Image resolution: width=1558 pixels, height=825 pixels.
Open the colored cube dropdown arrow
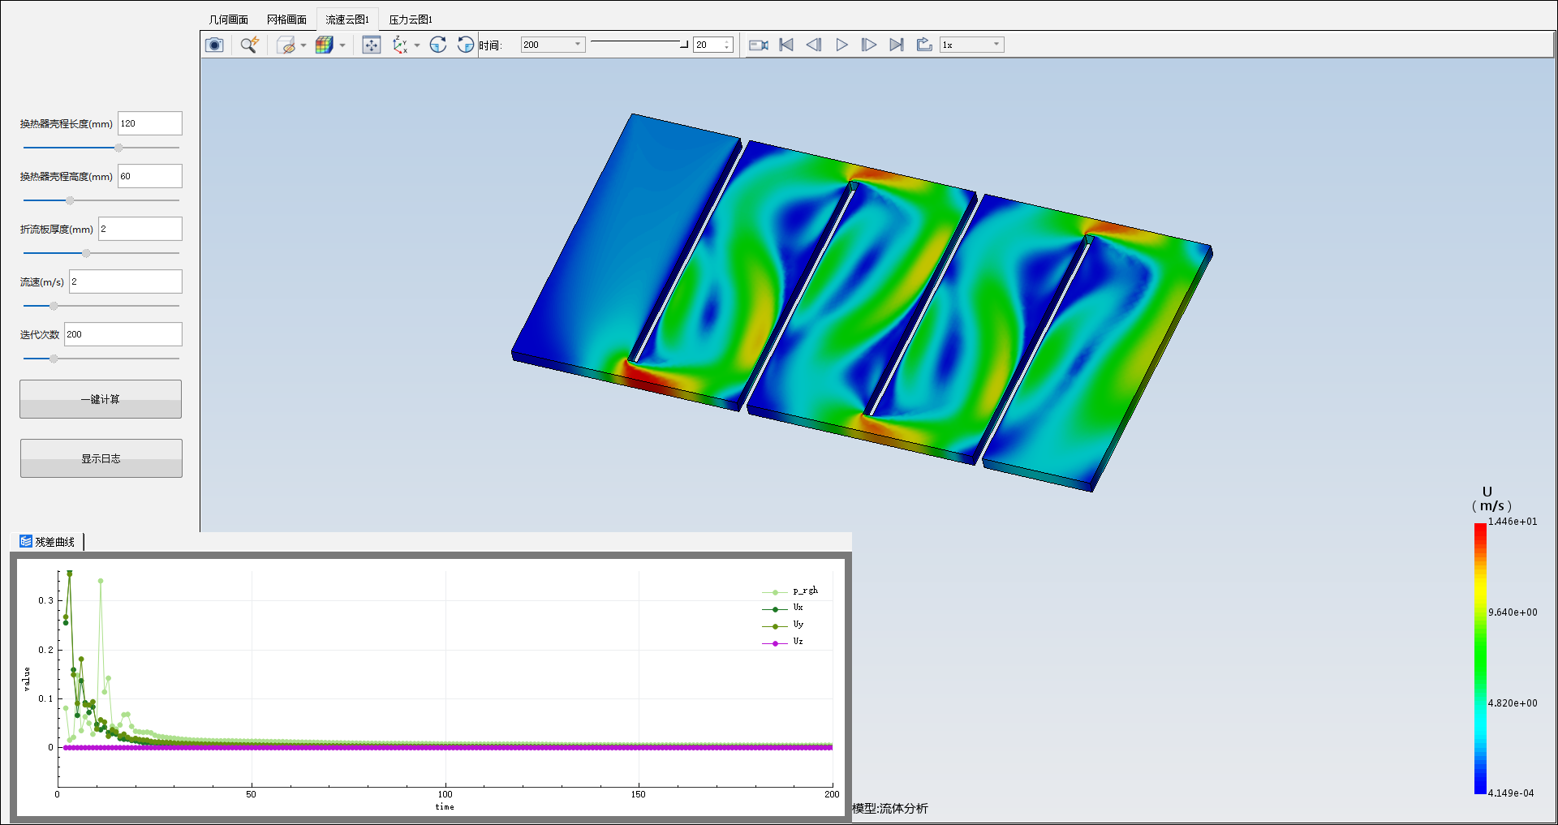(x=342, y=45)
